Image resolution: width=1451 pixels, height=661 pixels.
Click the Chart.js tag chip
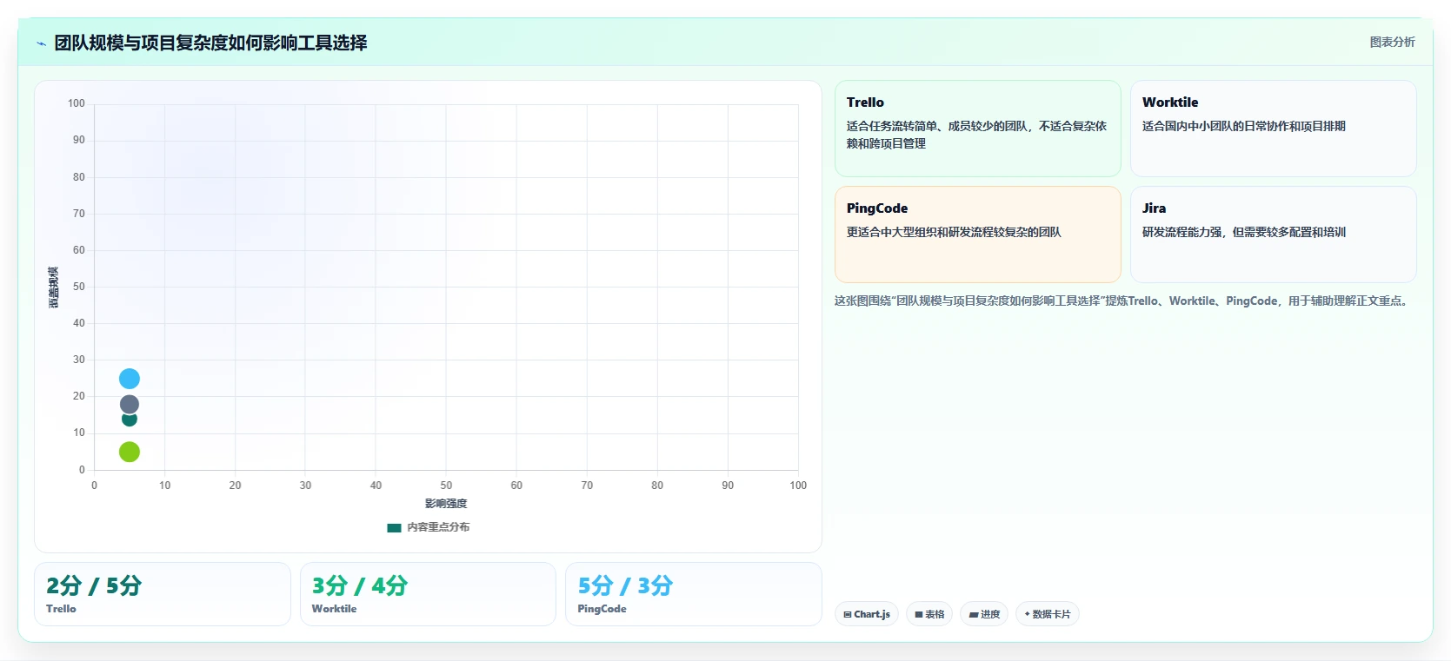(x=867, y=614)
